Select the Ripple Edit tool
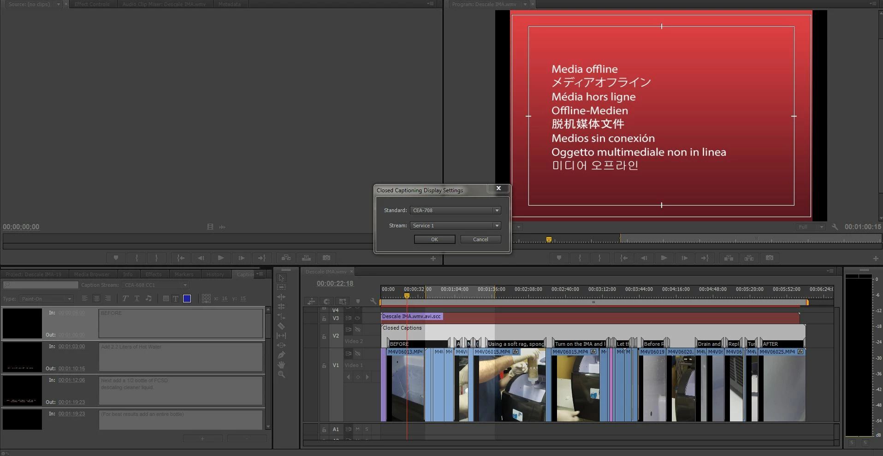The height and width of the screenshot is (456, 883). [281, 297]
